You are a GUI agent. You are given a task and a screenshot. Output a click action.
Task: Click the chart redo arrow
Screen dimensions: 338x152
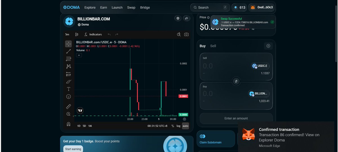pos(117,34)
